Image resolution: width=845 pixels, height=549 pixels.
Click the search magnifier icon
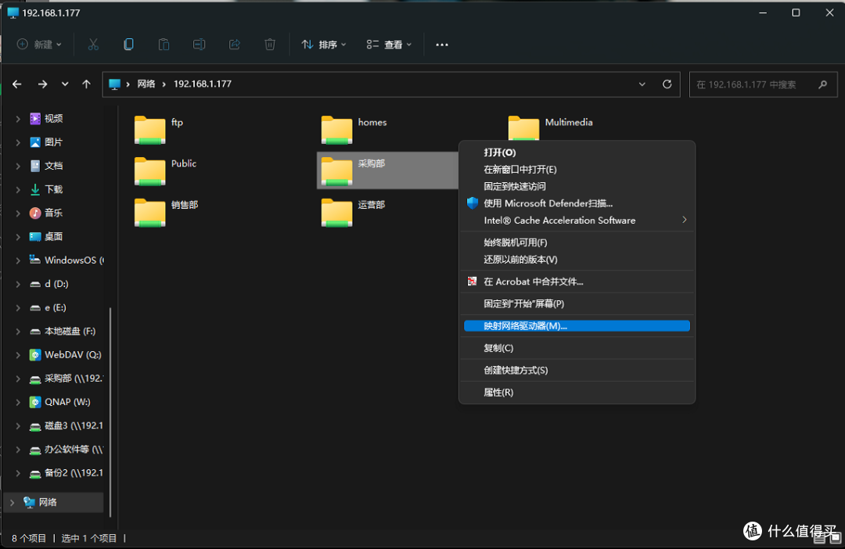823,84
